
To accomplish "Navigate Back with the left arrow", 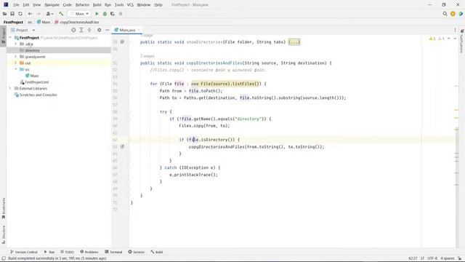I will (x=30, y=14).
